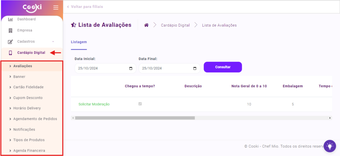Expand Cartão Fidelidade menu item
This screenshot has height=156, width=340.
click(28, 87)
